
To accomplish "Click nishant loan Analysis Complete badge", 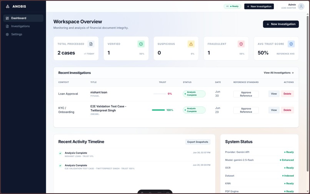I will pos(194,94).
